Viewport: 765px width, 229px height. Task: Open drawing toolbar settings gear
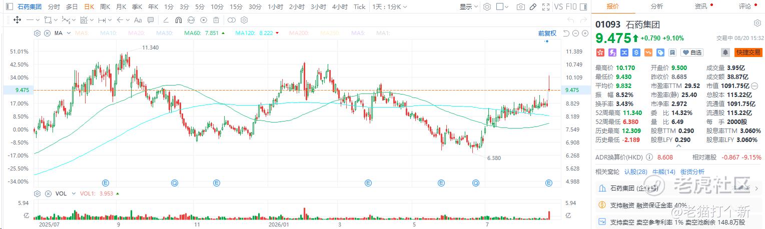coord(244,20)
